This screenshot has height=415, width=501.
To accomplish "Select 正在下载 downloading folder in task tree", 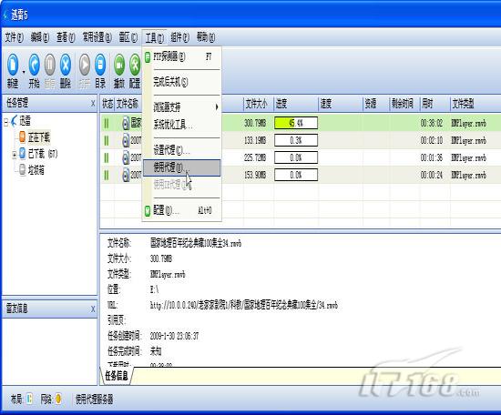I will pos(35,137).
